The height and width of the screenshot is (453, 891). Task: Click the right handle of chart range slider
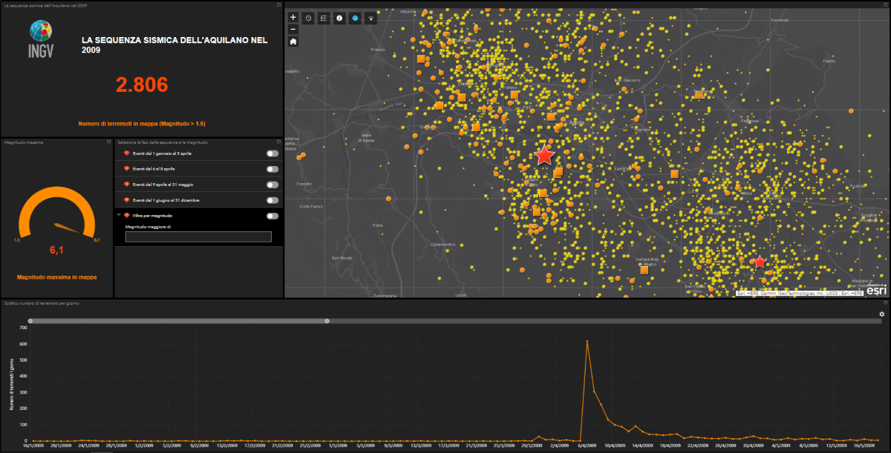[x=327, y=321]
